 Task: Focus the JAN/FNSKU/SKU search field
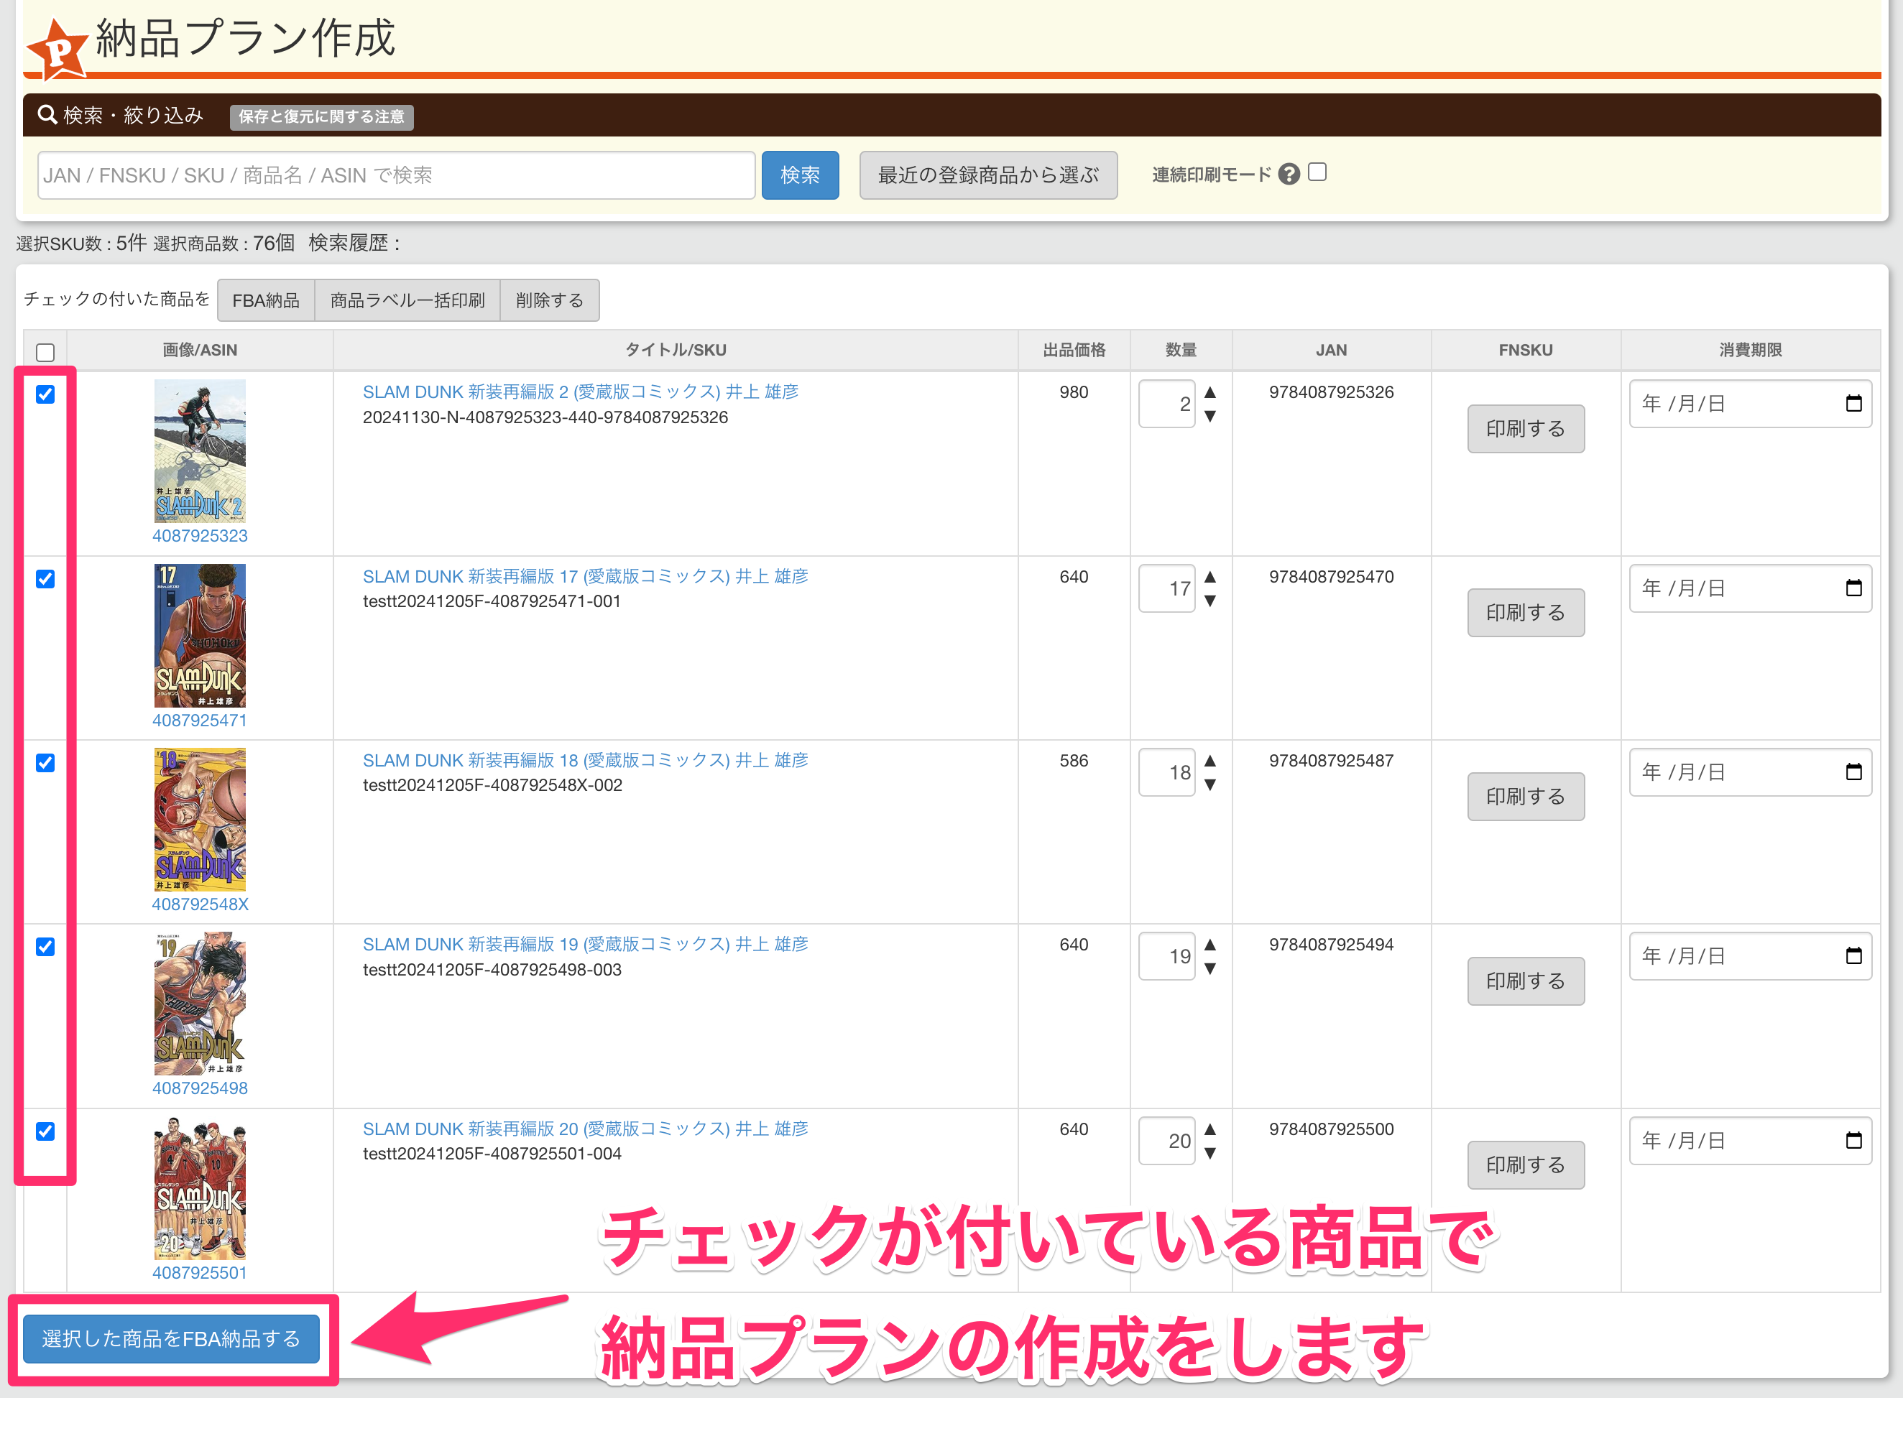397,175
